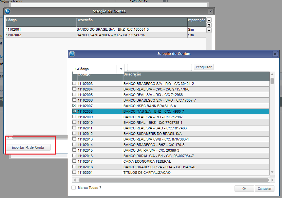This screenshot has width=282, height=198.
Task: Select row BANCO SAFRA S/A
Action: pos(171,150)
